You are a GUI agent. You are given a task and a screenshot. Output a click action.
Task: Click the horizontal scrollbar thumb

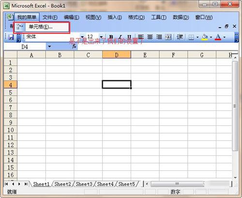point(177,184)
